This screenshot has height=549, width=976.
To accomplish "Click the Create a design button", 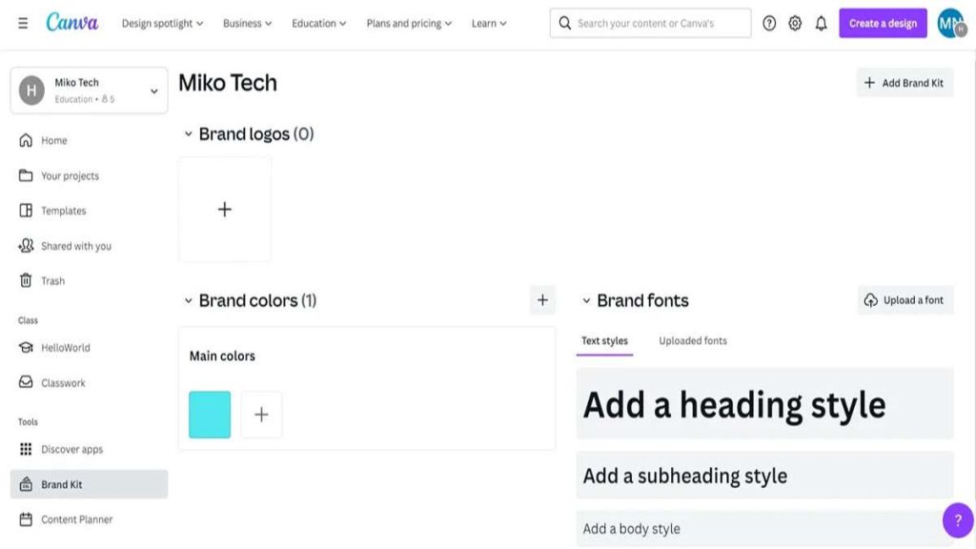I will coord(883,23).
